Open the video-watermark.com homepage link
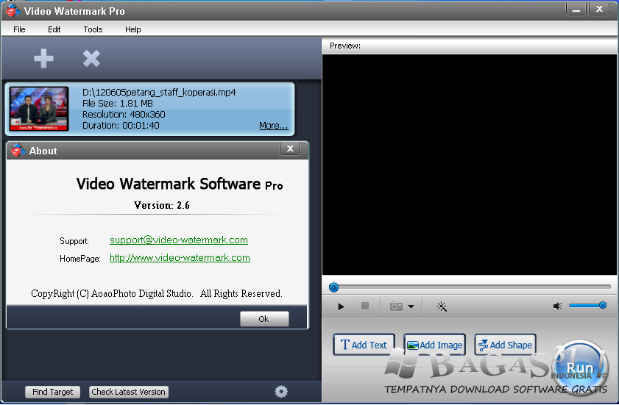Screen dimensions: 619x405 point(180,257)
